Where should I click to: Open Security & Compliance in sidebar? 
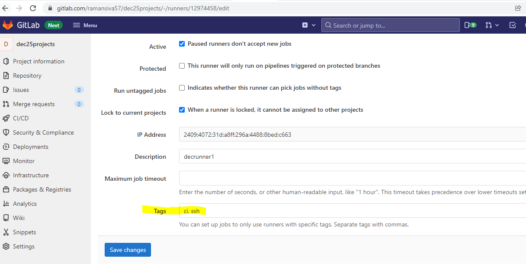(43, 132)
